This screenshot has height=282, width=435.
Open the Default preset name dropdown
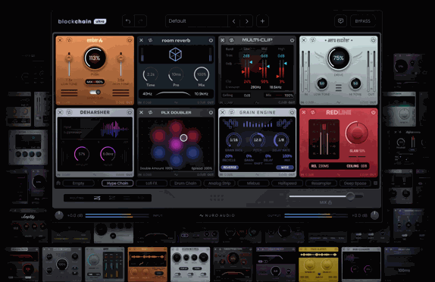196,21
